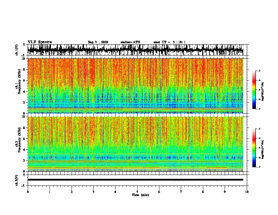Select the ch.2 spectrogram panel
The image size is (278, 215).
[x=135, y=144]
